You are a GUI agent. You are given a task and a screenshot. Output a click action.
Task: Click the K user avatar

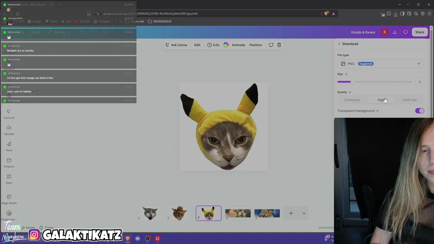coord(384,32)
